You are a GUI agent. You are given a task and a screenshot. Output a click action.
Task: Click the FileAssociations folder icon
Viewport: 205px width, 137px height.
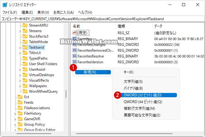[x=20, y=108]
